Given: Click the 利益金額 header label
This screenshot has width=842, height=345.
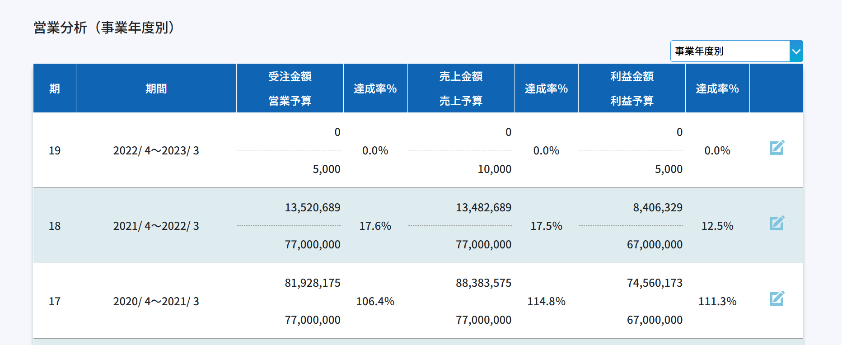Looking at the screenshot, I should (631, 76).
